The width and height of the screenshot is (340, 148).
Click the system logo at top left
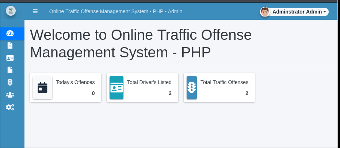[x=11, y=11]
